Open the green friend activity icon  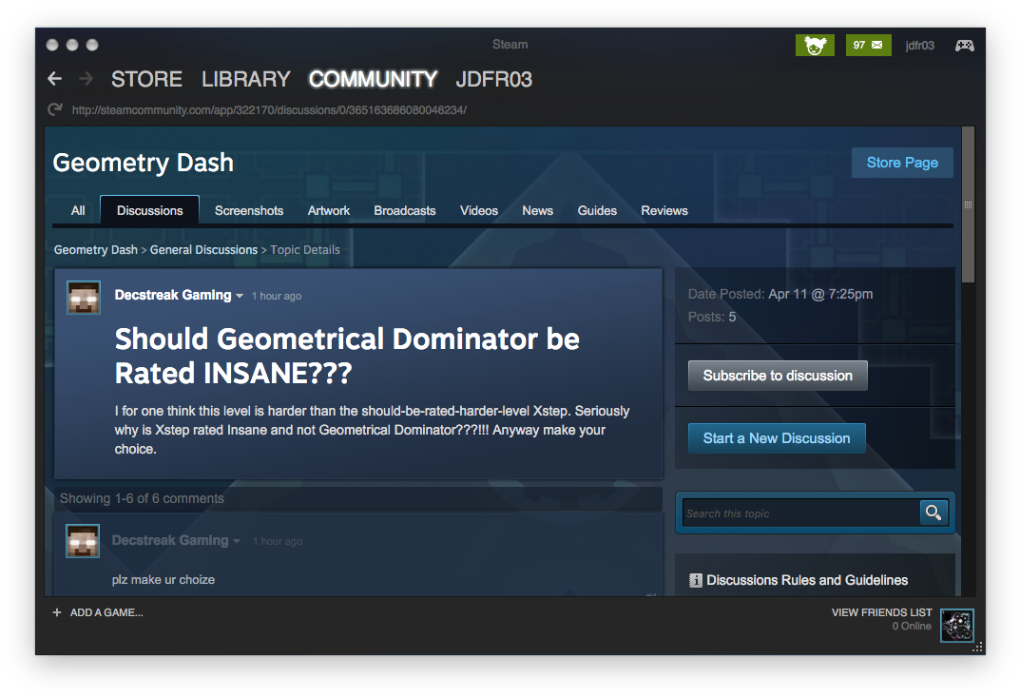click(x=814, y=45)
